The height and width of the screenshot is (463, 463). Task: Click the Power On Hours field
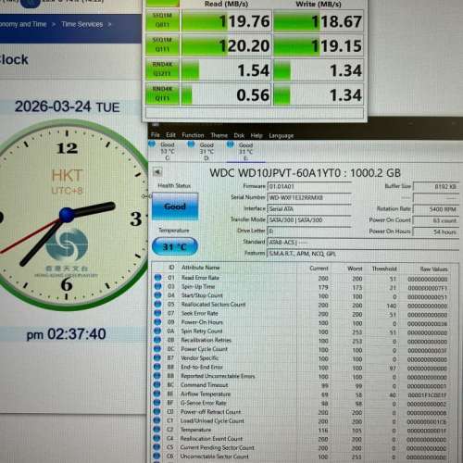pos(436,231)
